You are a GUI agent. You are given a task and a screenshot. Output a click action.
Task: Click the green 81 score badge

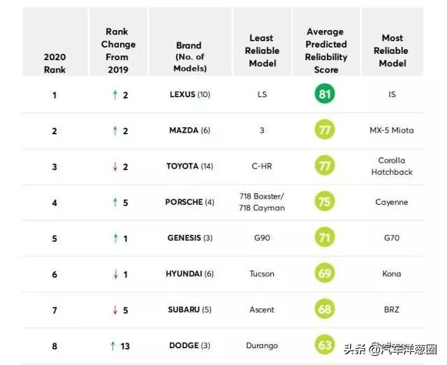point(325,94)
